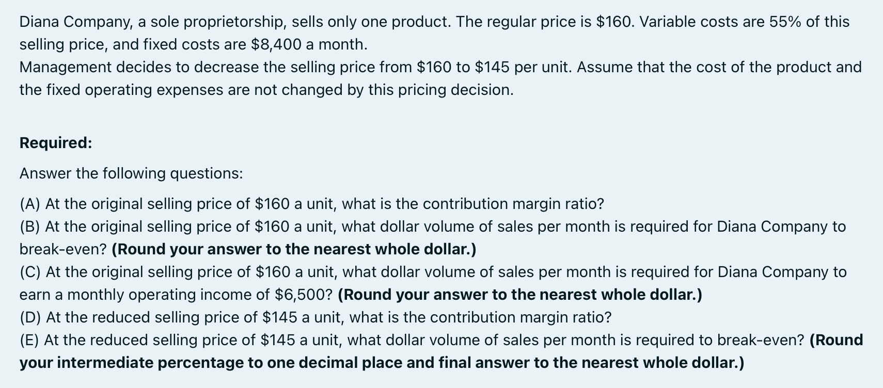Click the 'Required:' bold heading

[56, 143]
